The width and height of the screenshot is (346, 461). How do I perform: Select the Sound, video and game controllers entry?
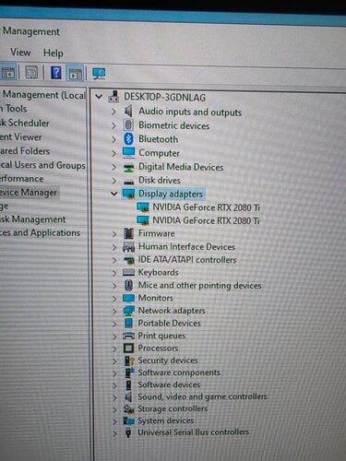pyautogui.click(x=202, y=396)
